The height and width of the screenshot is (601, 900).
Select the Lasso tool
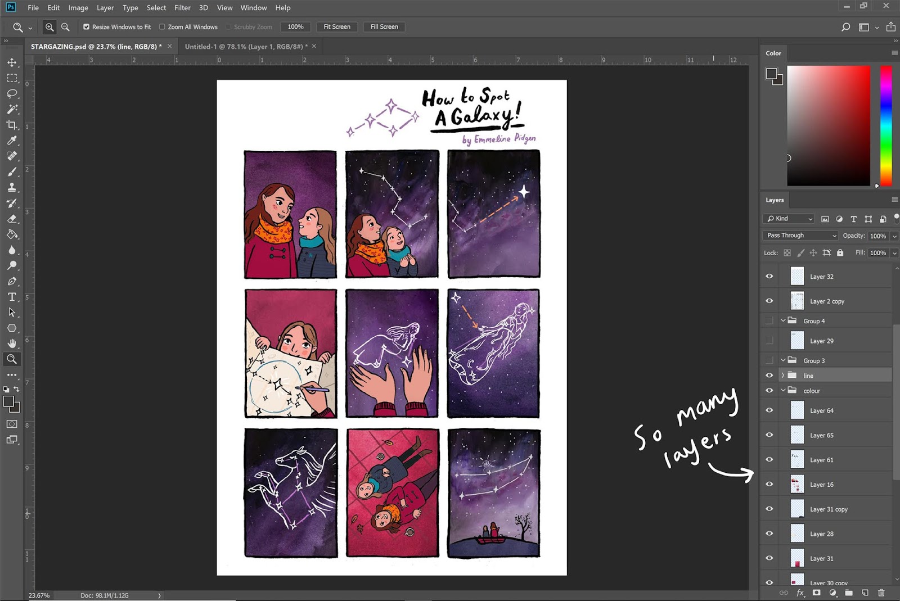click(12, 94)
